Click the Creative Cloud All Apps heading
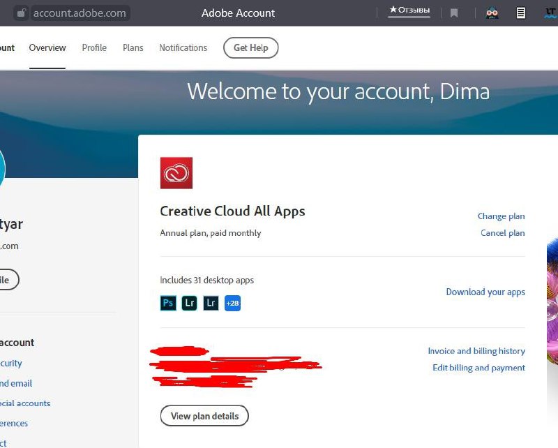This screenshot has height=448, width=558. pyautogui.click(x=232, y=211)
